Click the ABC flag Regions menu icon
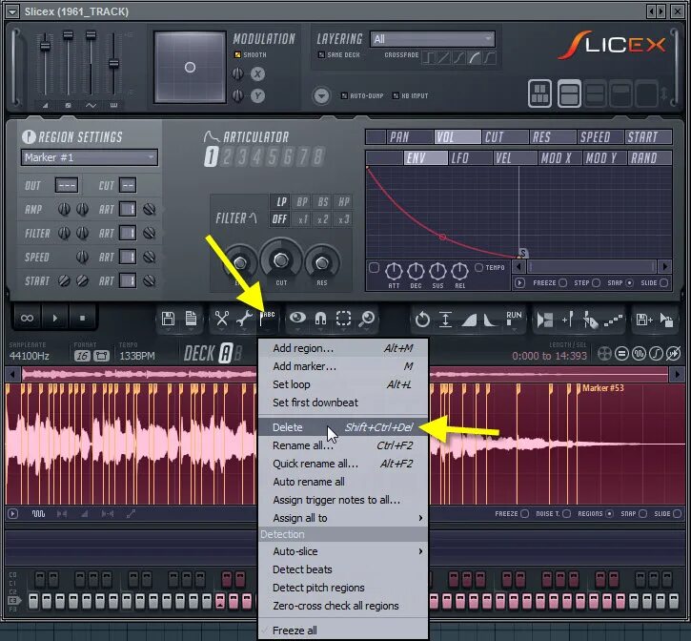The image size is (691, 641). pyautogui.click(x=267, y=319)
